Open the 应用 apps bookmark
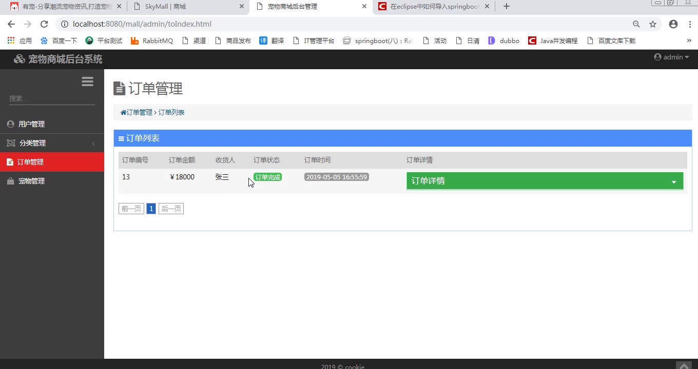This screenshot has height=369, width=698. pos(20,40)
